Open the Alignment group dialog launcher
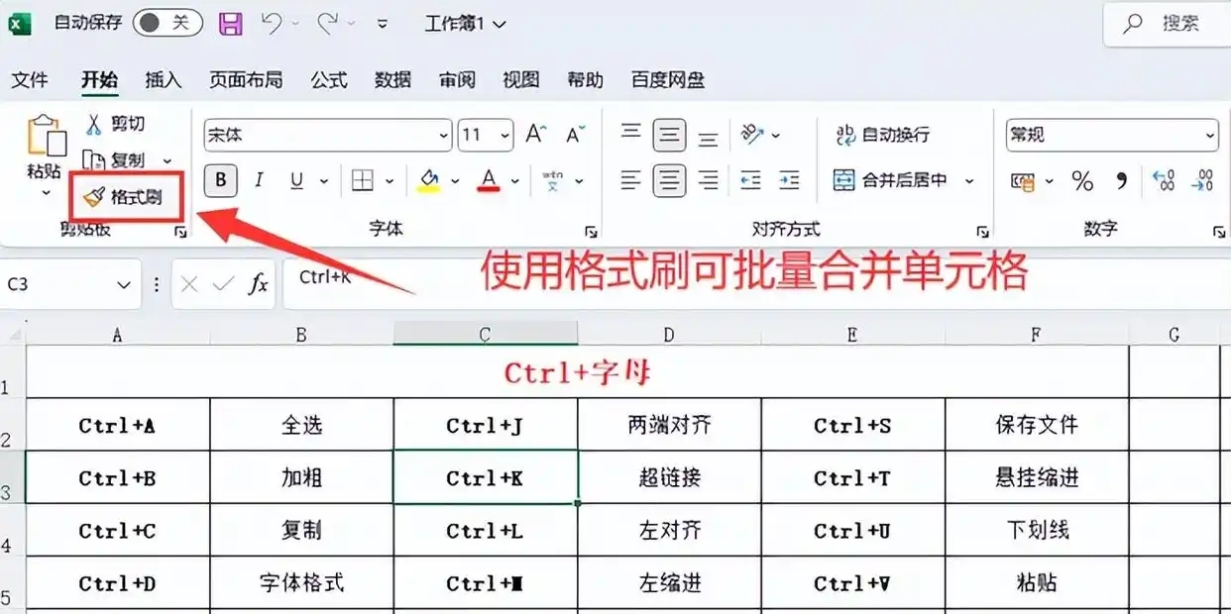 [982, 232]
